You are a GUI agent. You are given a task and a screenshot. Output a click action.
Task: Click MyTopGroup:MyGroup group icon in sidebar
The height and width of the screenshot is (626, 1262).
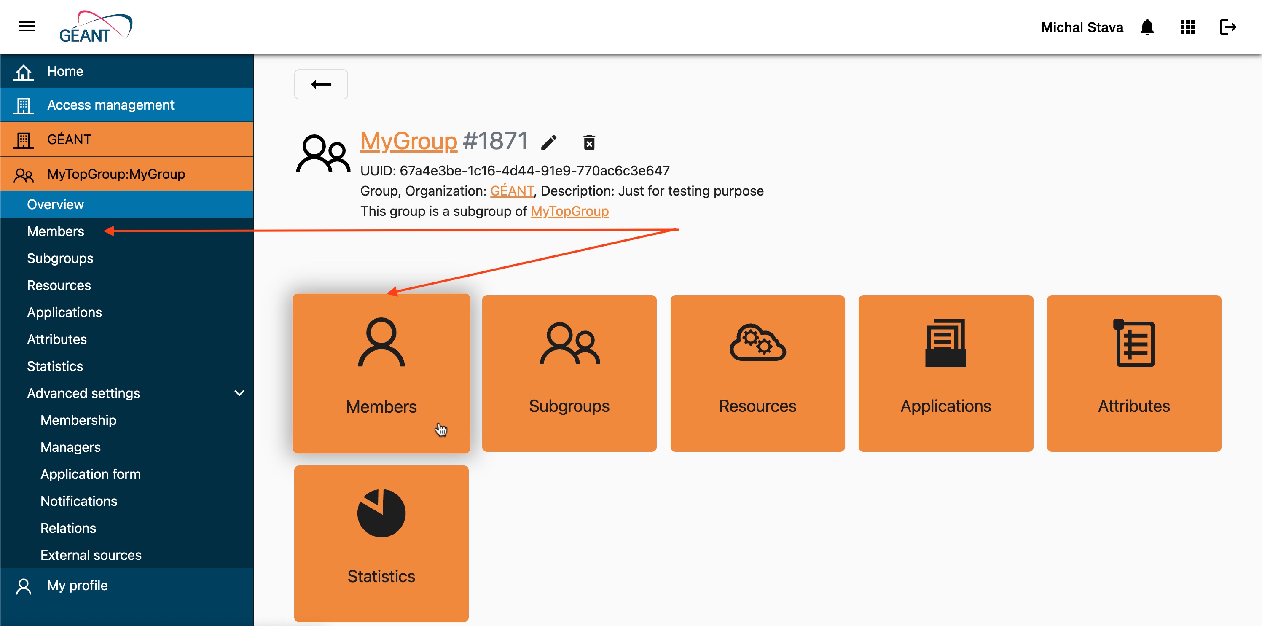tap(24, 175)
